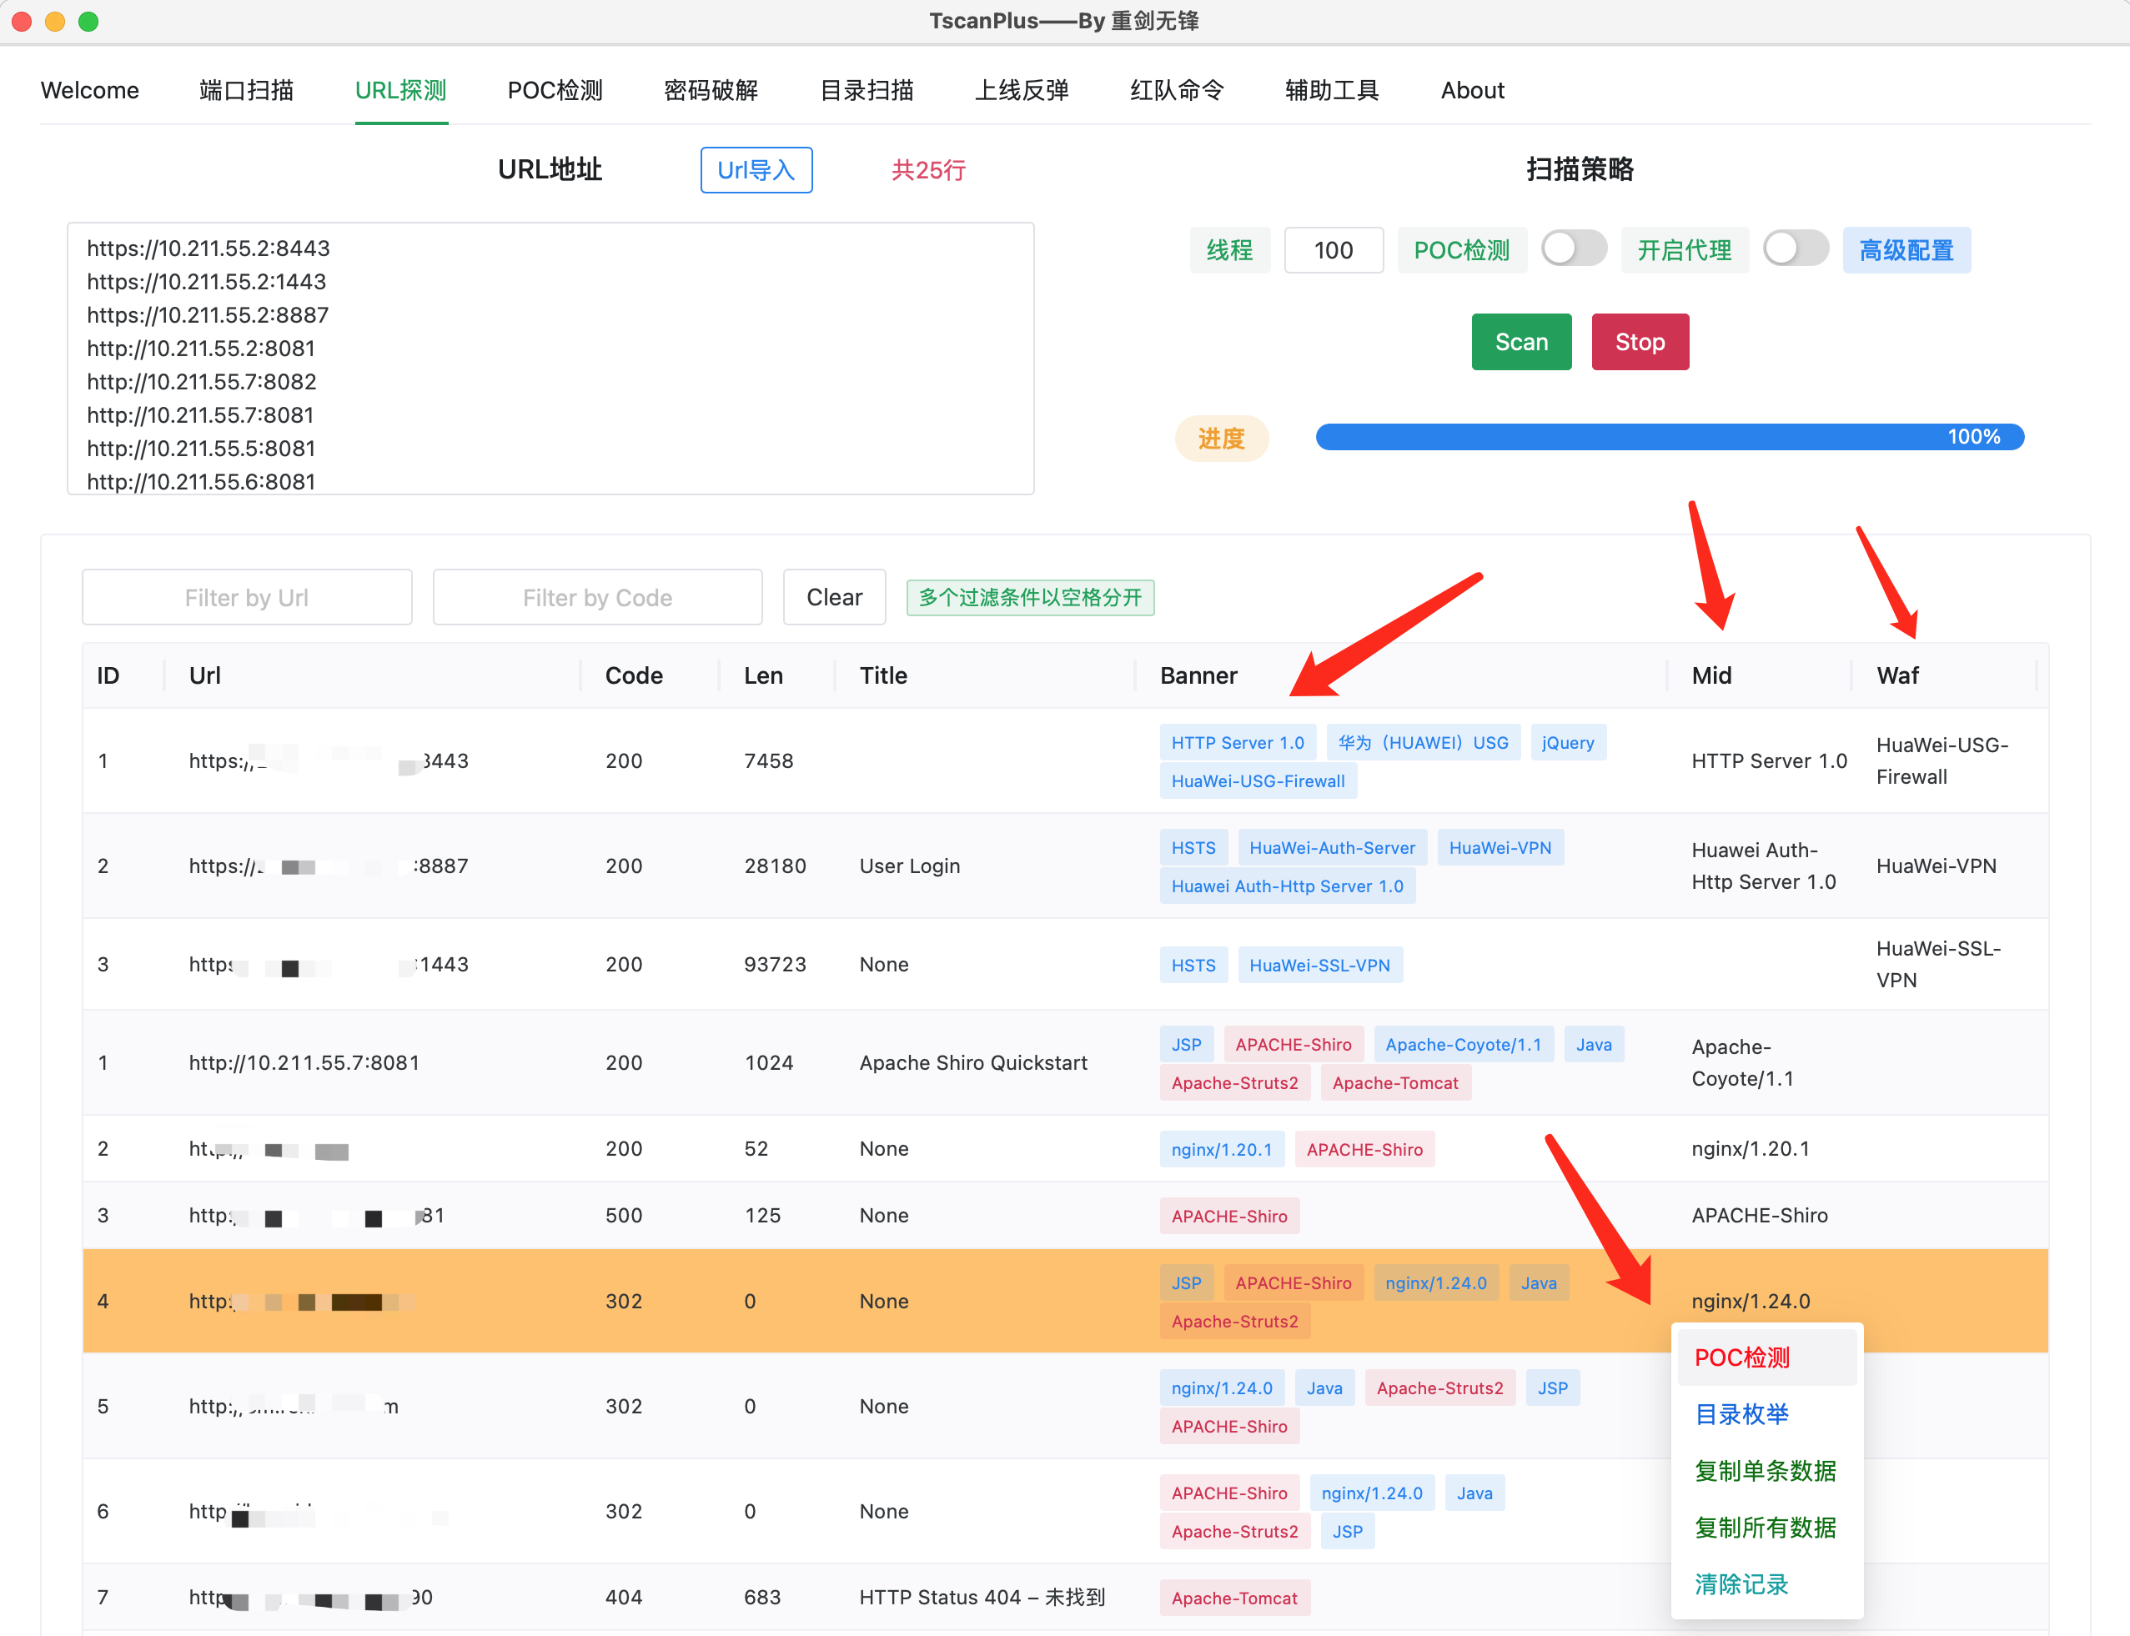Select POC检测 from the context menu

[1741, 1357]
